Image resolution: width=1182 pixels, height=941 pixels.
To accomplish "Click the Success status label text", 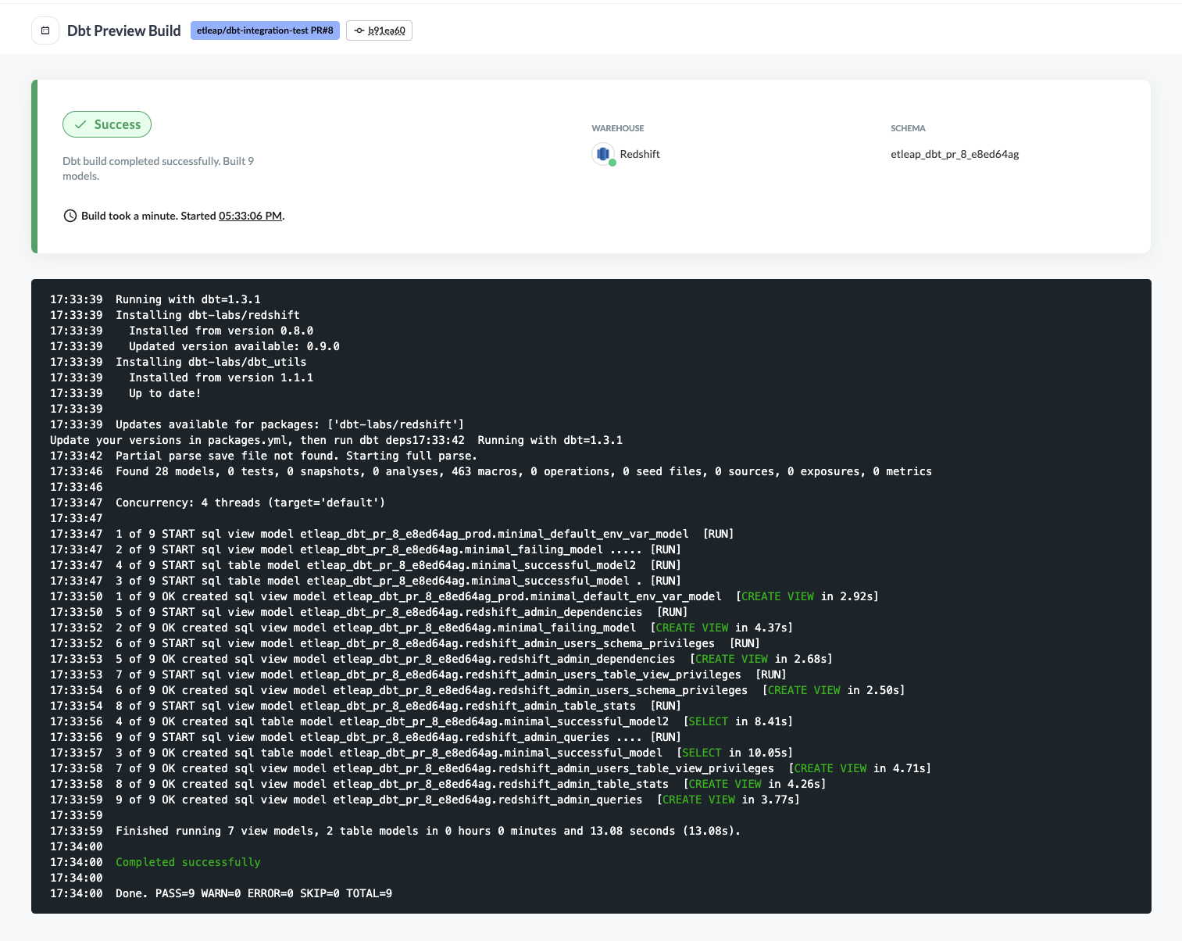I will (x=117, y=124).
